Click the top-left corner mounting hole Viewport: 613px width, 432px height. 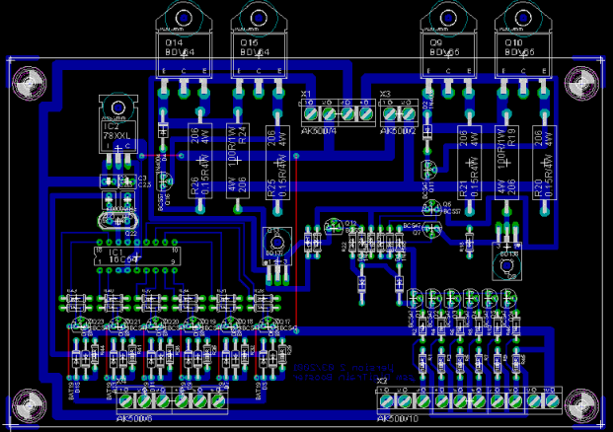[28, 82]
